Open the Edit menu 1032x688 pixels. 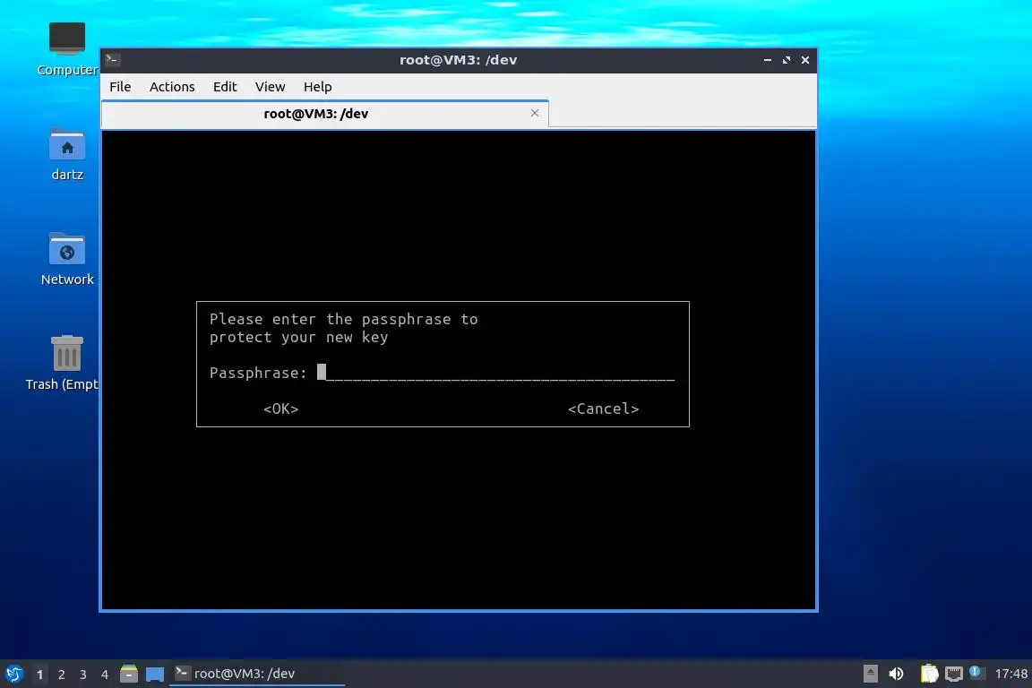point(225,87)
